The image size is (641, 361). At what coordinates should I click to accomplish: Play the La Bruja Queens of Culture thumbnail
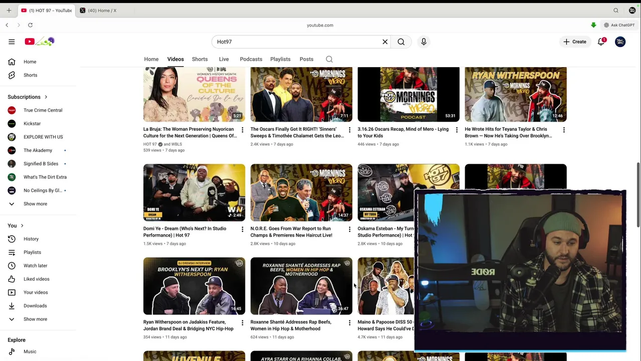pyautogui.click(x=194, y=94)
